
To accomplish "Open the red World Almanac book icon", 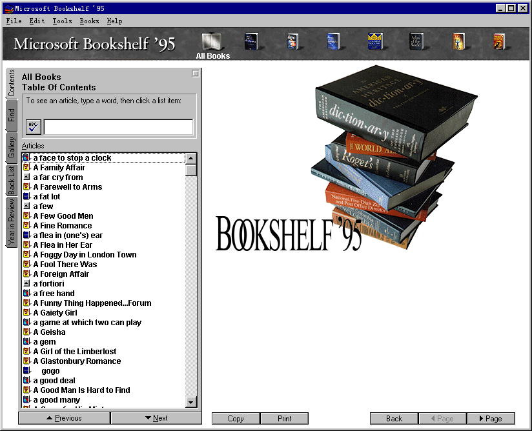I will tap(499, 42).
